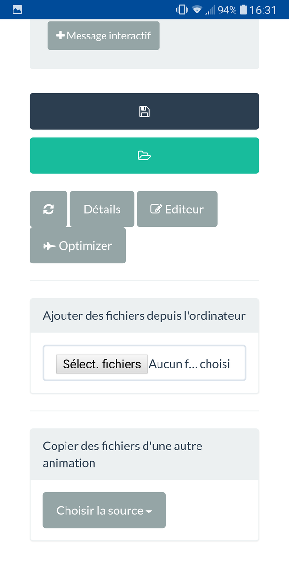Tap the picture notification icon in status bar
This screenshot has height=578, width=289.
point(17,10)
